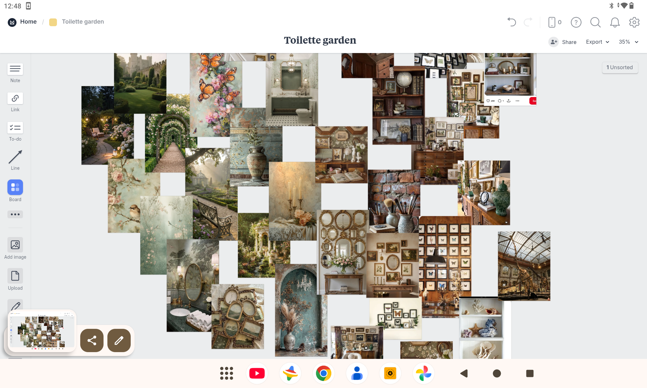Image resolution: width=647 pixels, height=388 pixels.
Task: Open the search magnifier
Action: tap(595, 22)
